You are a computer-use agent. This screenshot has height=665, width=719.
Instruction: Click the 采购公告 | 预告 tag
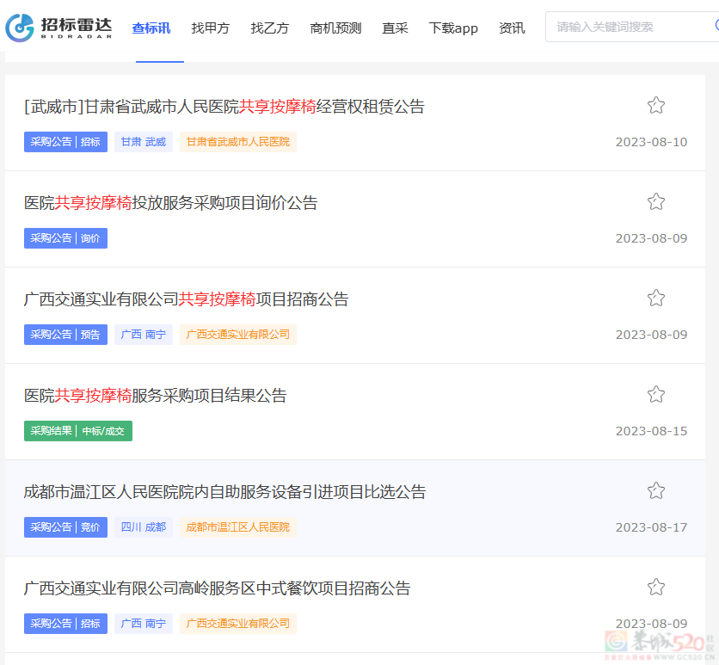click(x=65, y=335)
